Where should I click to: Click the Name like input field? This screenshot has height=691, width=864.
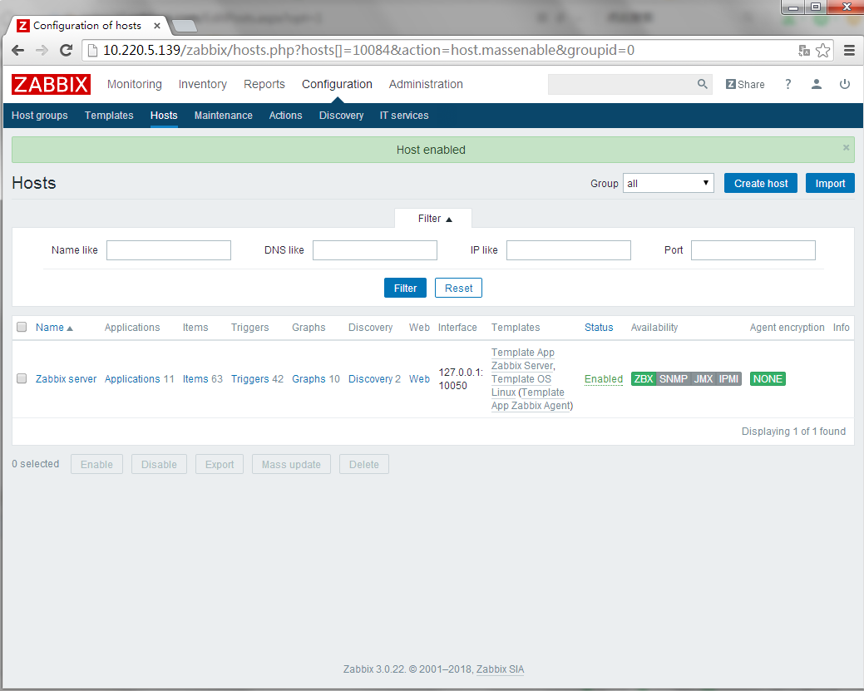(x=169, y=250)
